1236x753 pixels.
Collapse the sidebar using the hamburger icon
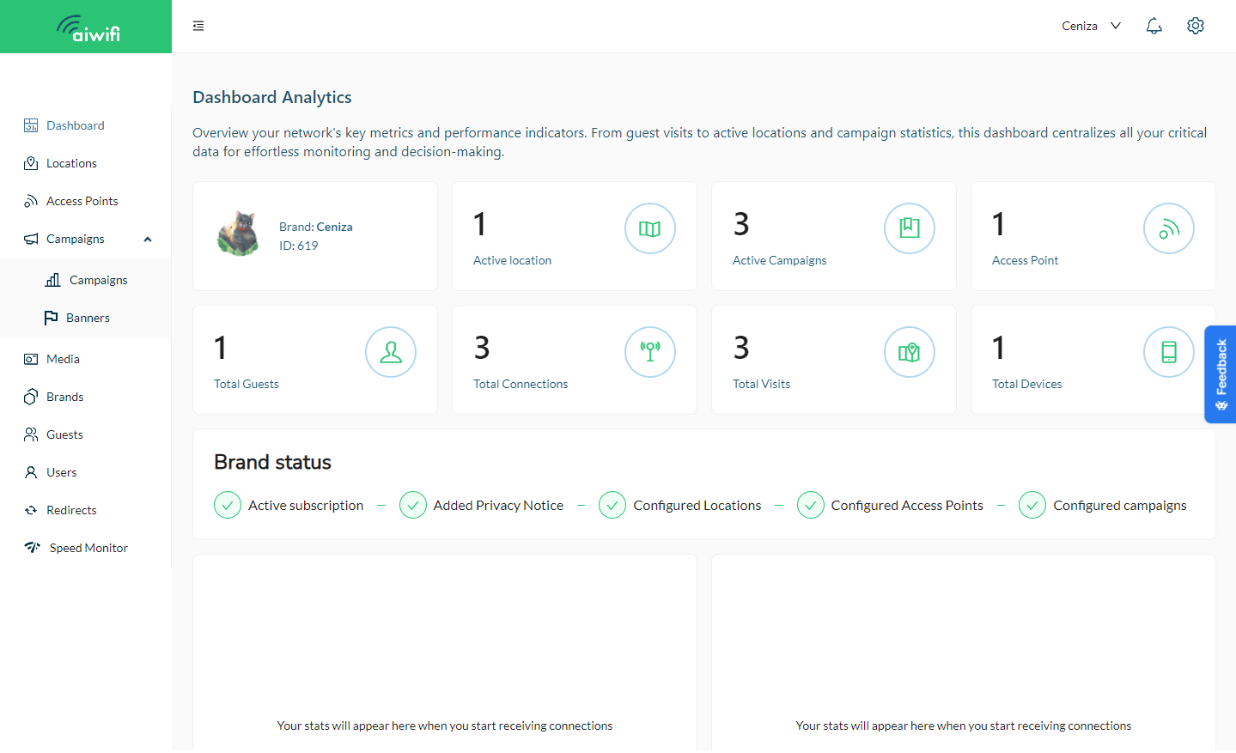[198, 26]
